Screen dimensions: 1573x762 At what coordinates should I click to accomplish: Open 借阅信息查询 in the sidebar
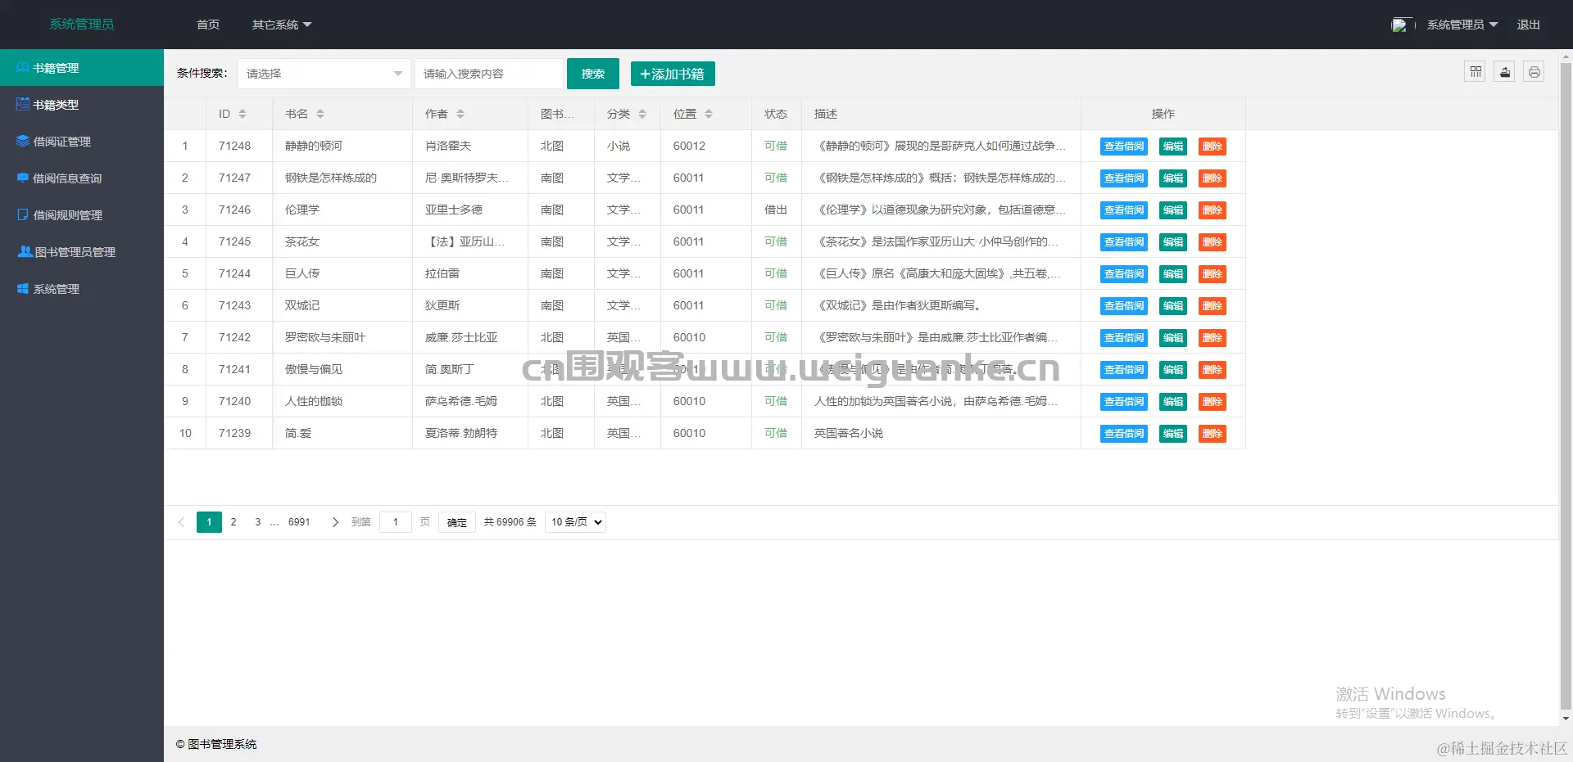(82, 178)
